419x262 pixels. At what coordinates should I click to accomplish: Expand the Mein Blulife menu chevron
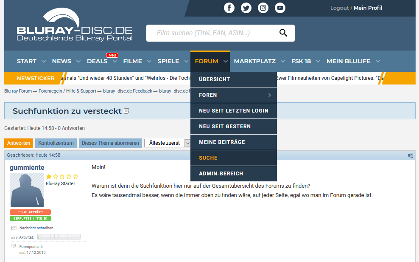coord(377,62)
